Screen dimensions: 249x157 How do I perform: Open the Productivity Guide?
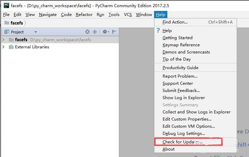click(x=195, y=67)
